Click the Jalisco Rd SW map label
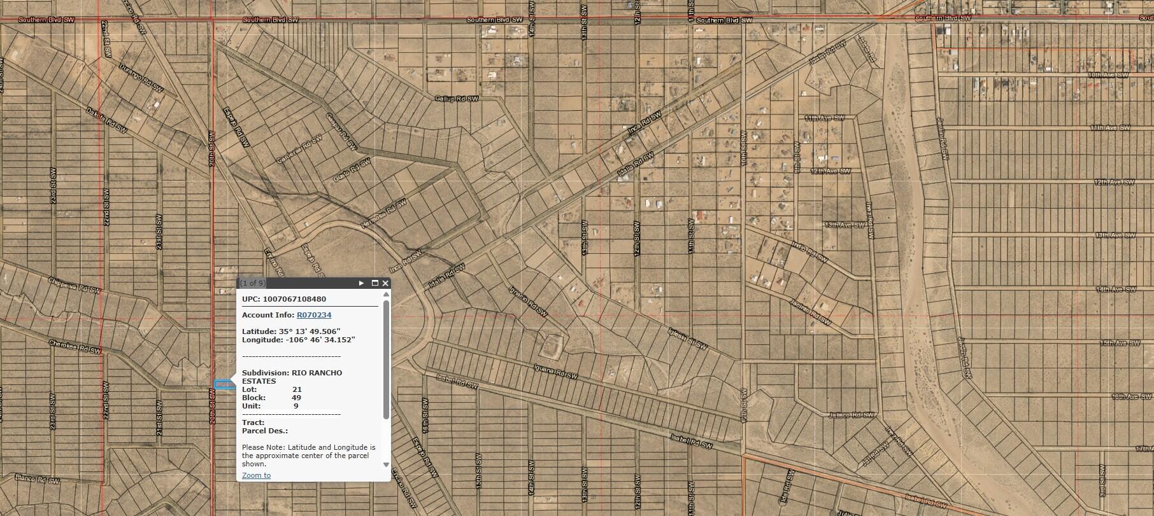 point(851,415)
